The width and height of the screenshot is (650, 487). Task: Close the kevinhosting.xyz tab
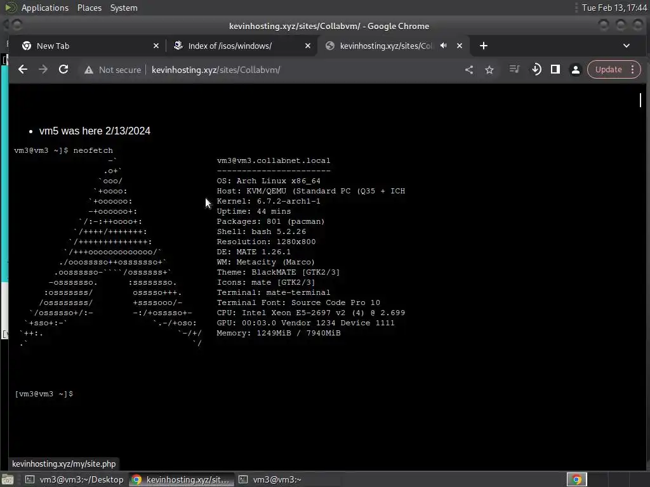460,46
